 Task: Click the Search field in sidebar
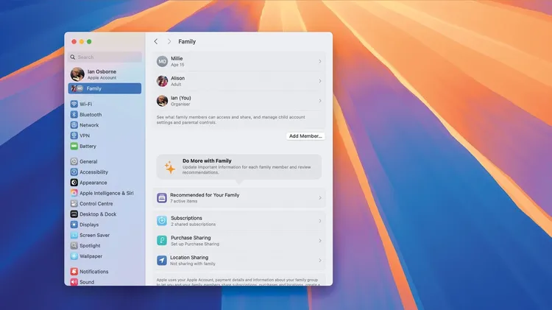(105, 57)
